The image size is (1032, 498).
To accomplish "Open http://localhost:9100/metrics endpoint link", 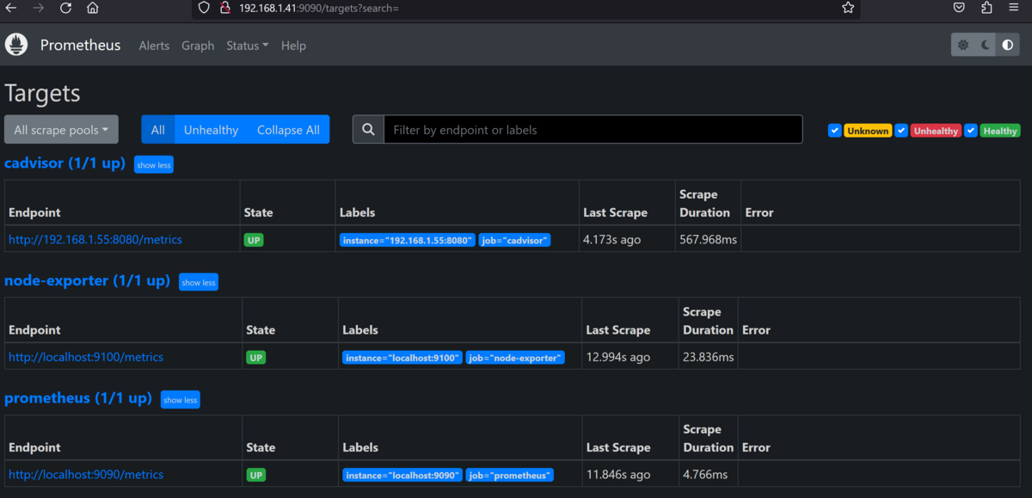I will [86, 357].
